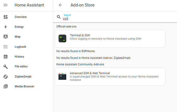Click the Advanced SSH terminal window icon

pos(62,76)
